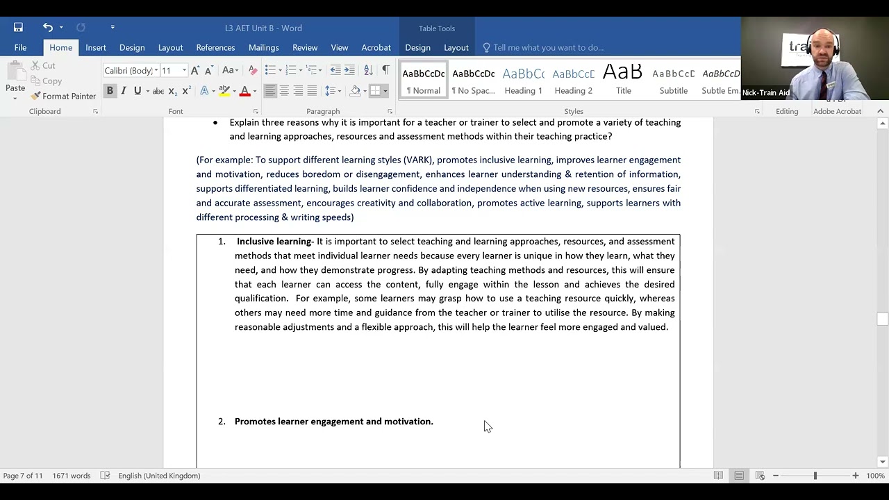
Task: Apply the Title style
Action: tap(624, 81)
